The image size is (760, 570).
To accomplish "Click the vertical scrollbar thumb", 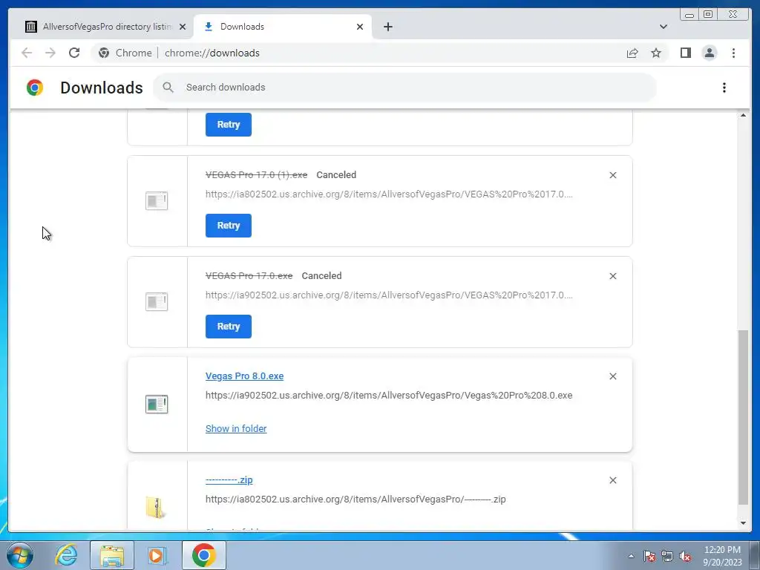I will tap(743, 417).
